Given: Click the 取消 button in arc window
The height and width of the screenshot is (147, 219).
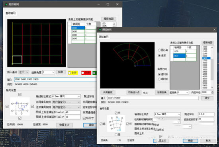Looking at the screenshot, I should point(208,141).
